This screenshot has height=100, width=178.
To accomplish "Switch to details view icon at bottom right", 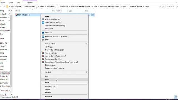I will pos(175,97).
